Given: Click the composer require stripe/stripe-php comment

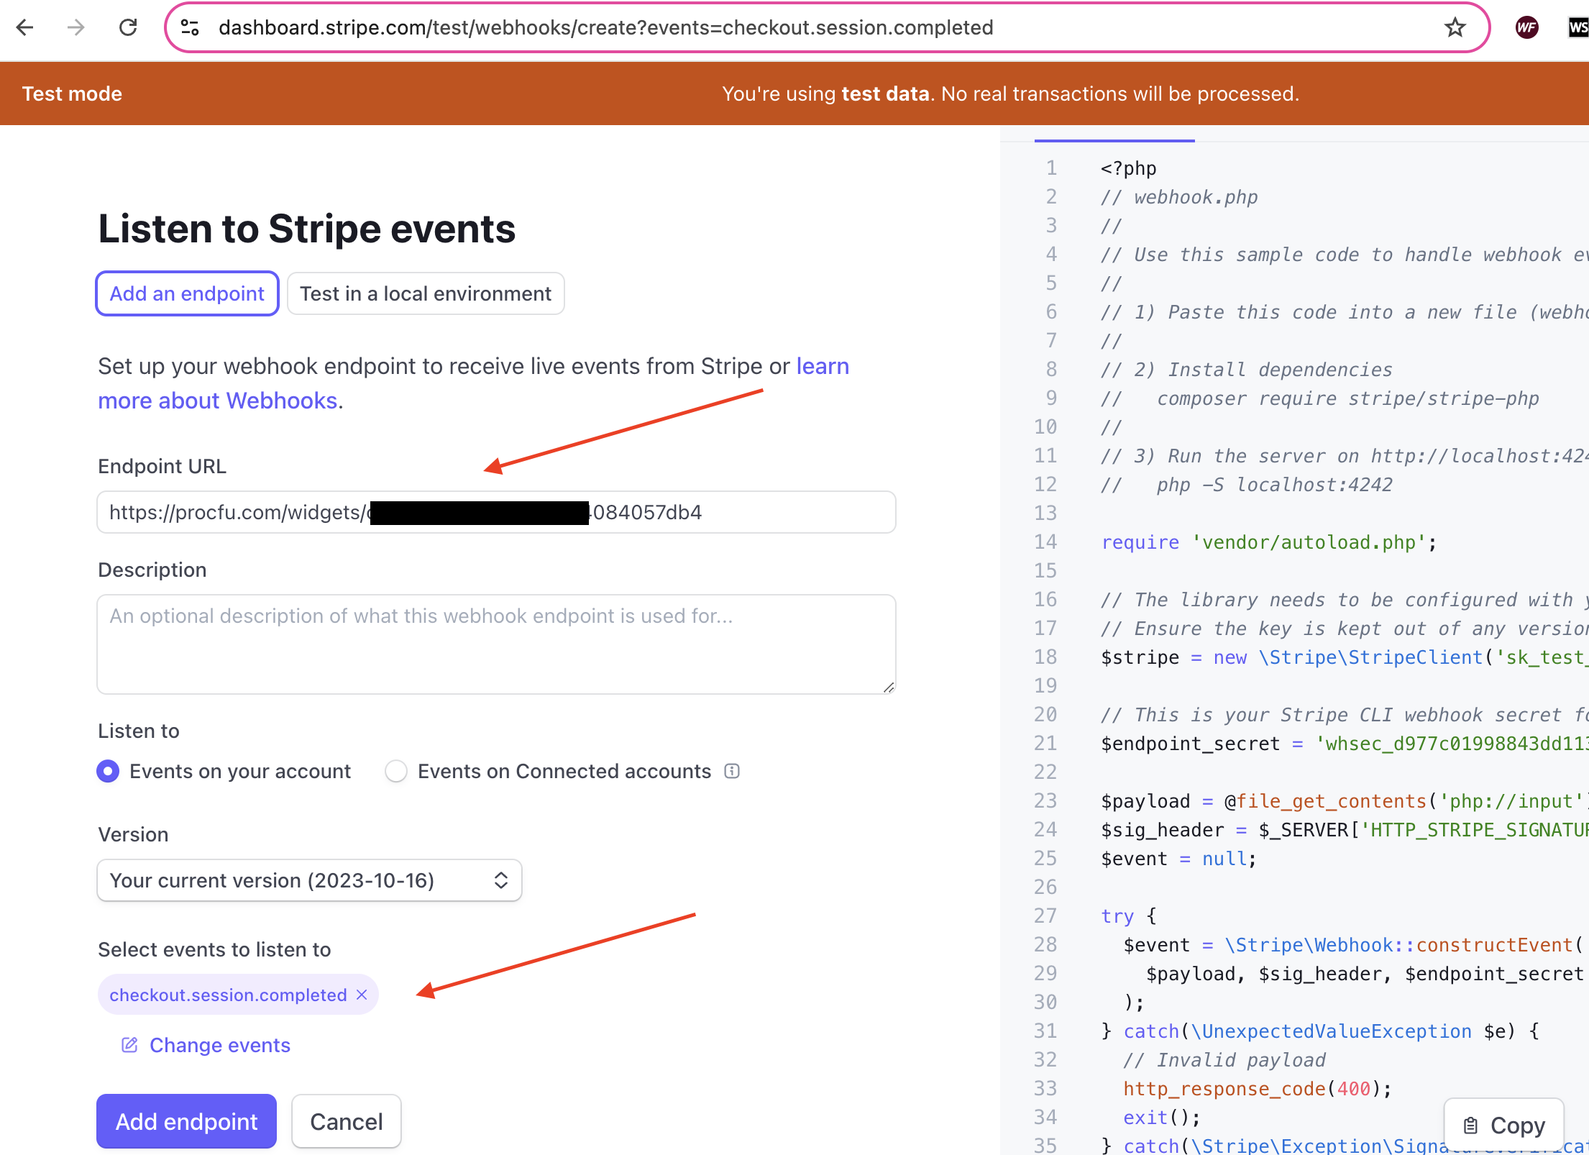Looking at the screenshot, I should pos(1319,398).
